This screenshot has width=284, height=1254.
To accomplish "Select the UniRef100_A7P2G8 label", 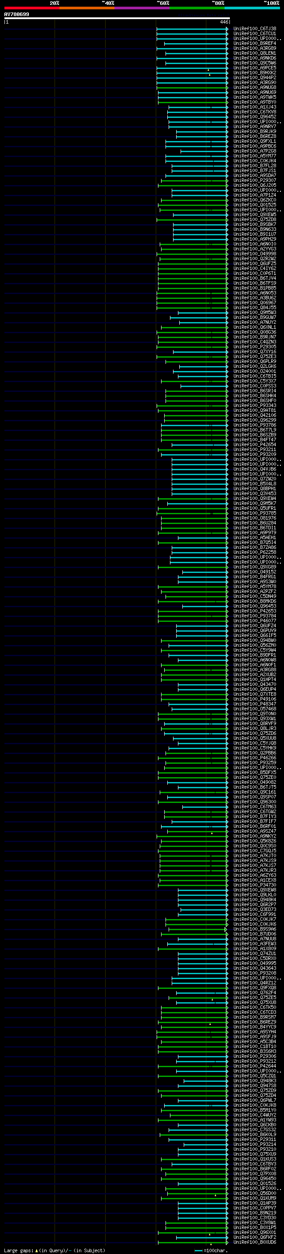I will (255, 151).
